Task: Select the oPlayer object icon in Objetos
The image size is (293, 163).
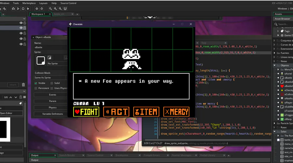Action: 282,103
